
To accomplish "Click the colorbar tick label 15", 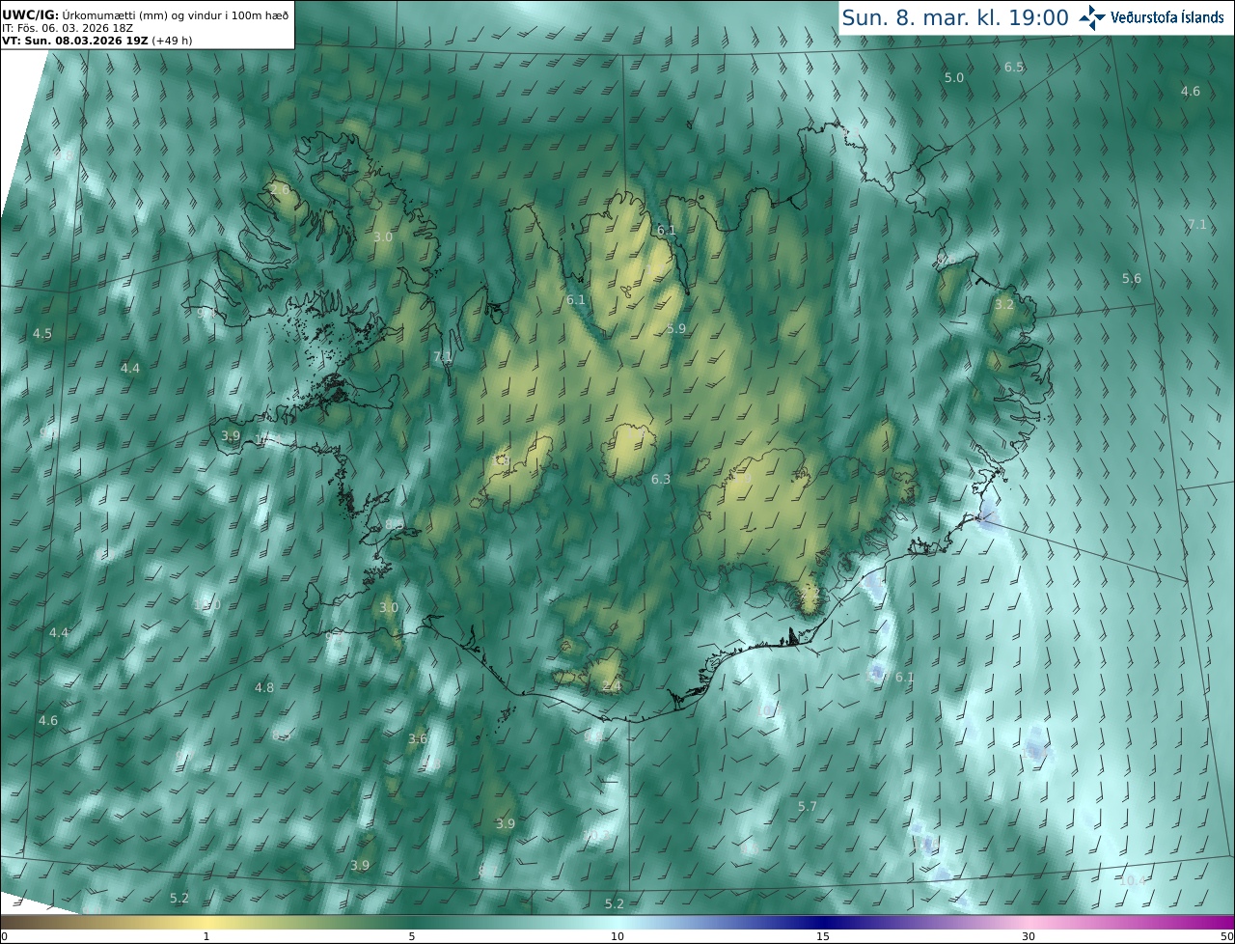I will point(823,936).
